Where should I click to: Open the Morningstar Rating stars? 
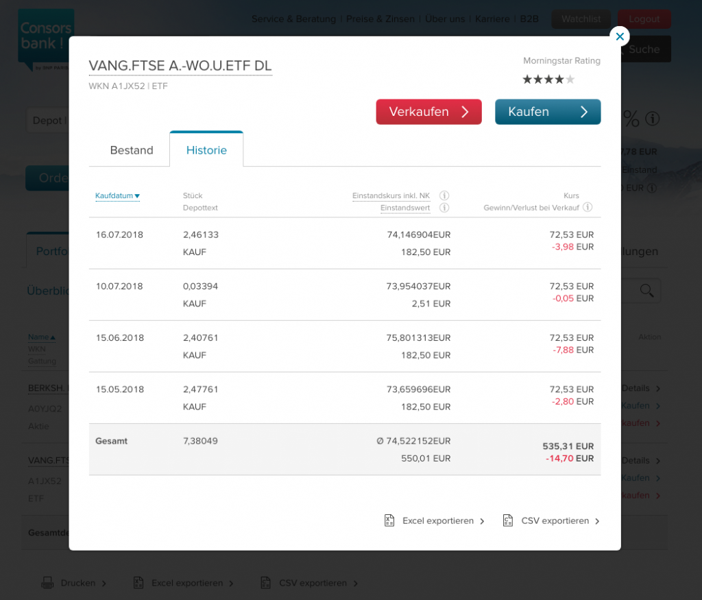[x=548, y=80]
